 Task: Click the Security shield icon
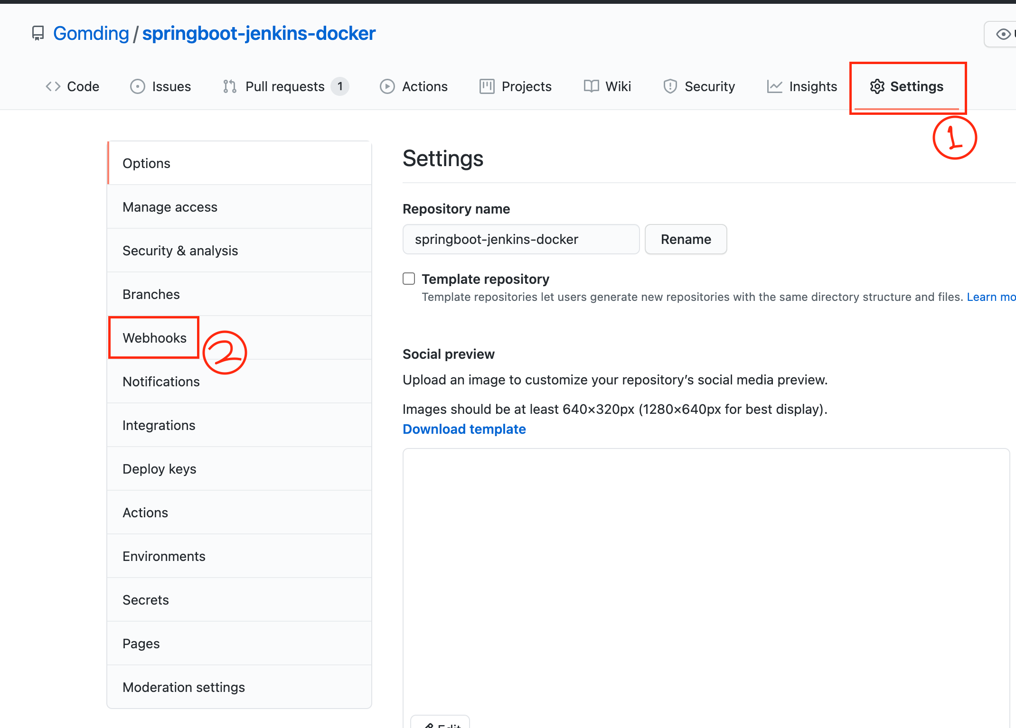[670, 86]
